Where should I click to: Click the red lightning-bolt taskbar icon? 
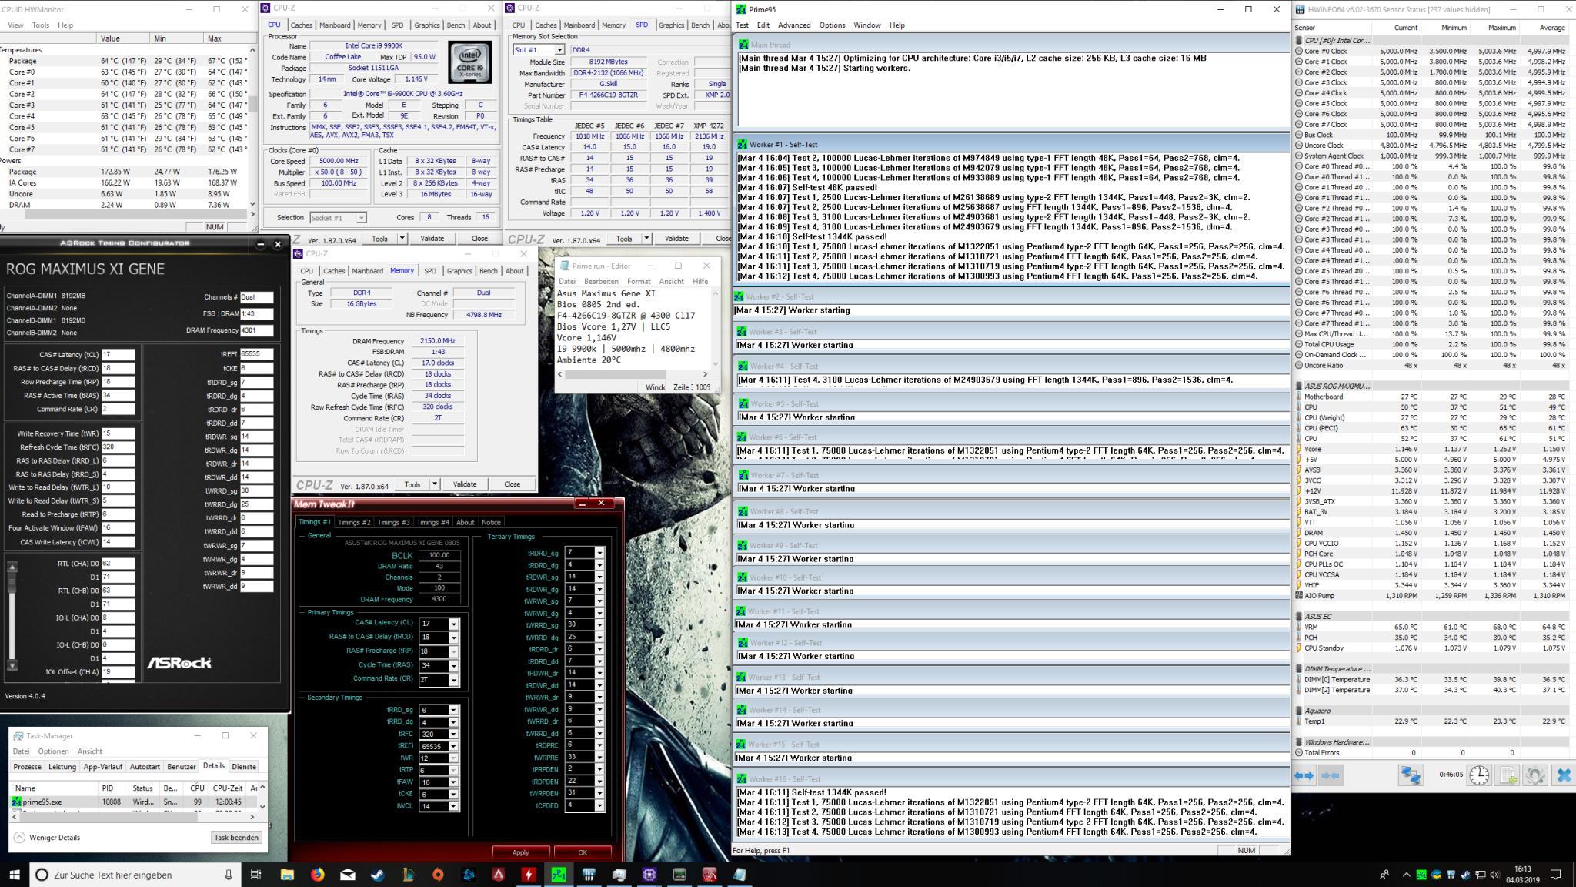point(529,875)
